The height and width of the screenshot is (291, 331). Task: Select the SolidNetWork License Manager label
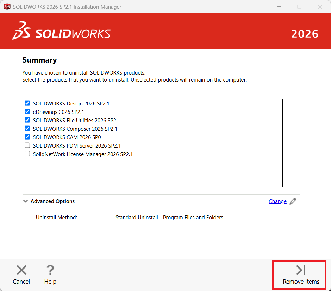pyautogui.click(x=83, y=154)
